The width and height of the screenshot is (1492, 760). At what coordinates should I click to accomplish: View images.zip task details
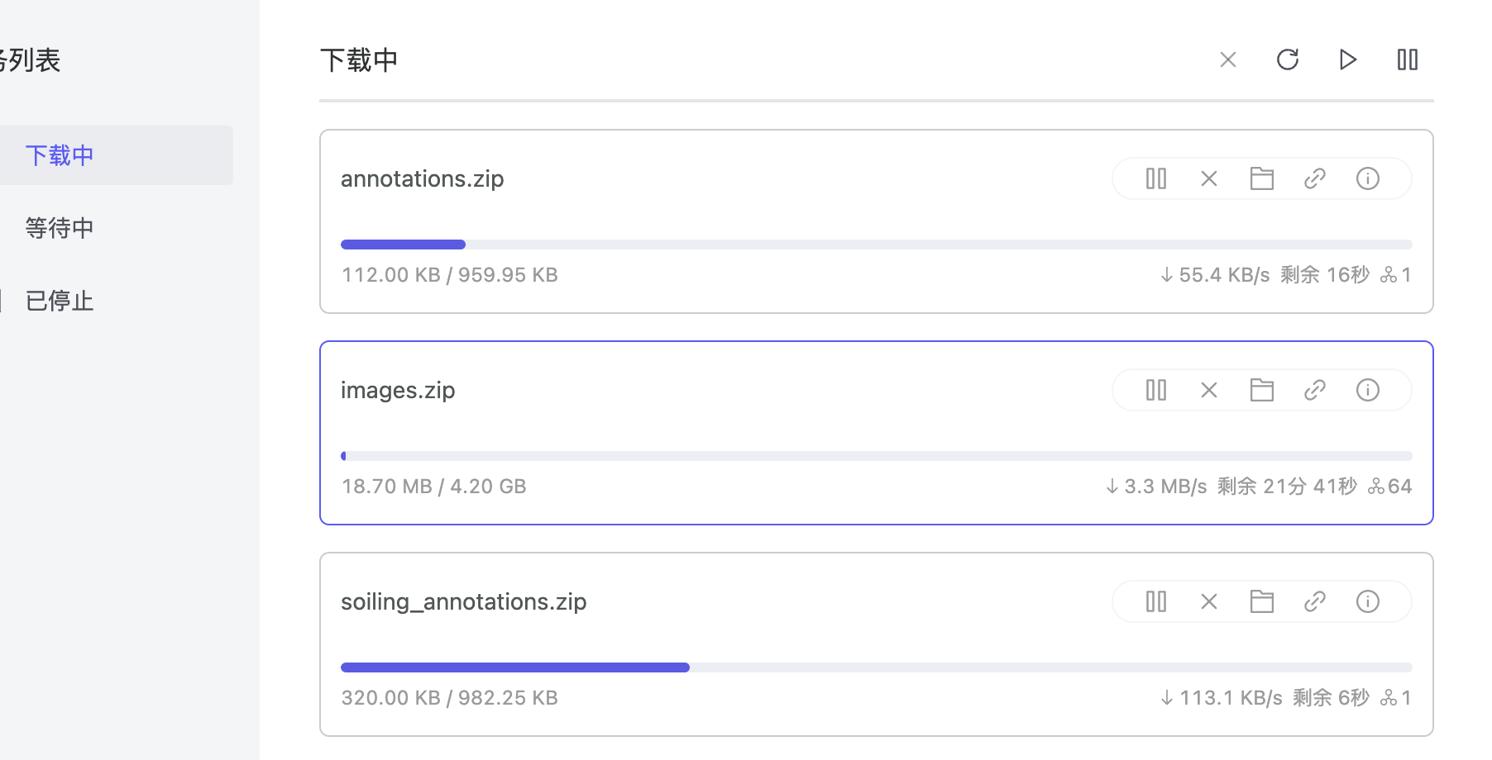pyautogui.click(x=1368, y=390)
